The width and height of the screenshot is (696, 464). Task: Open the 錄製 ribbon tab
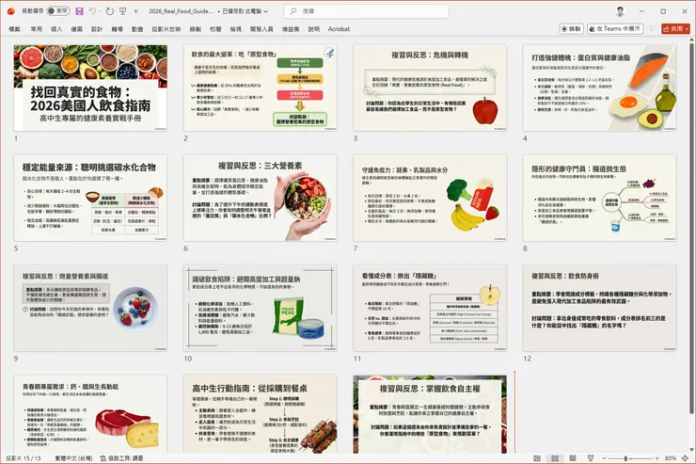pos(196,29)
